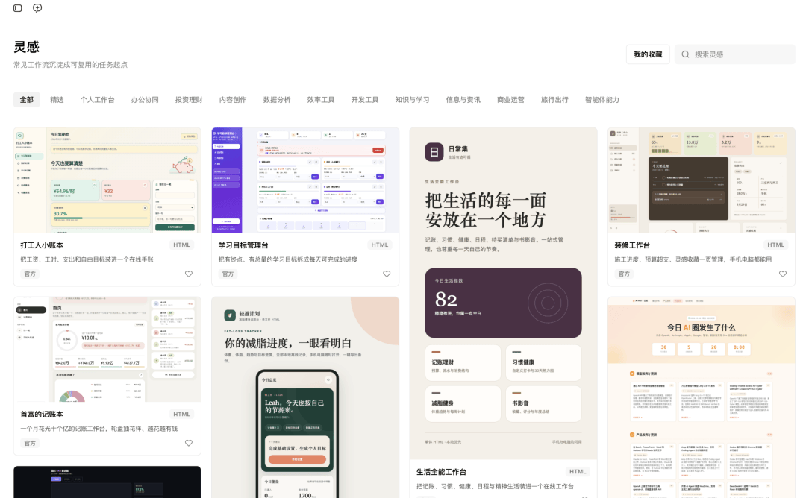Click 官方 badge on 装修工作台 card
Image resolution: width=806 pixels, height=498 pixels.
pos(624,274)
